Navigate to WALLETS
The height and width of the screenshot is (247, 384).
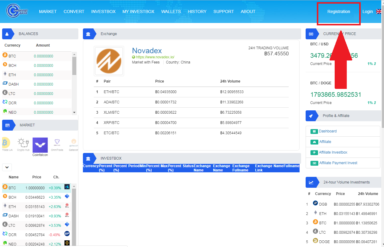point(171,11)
